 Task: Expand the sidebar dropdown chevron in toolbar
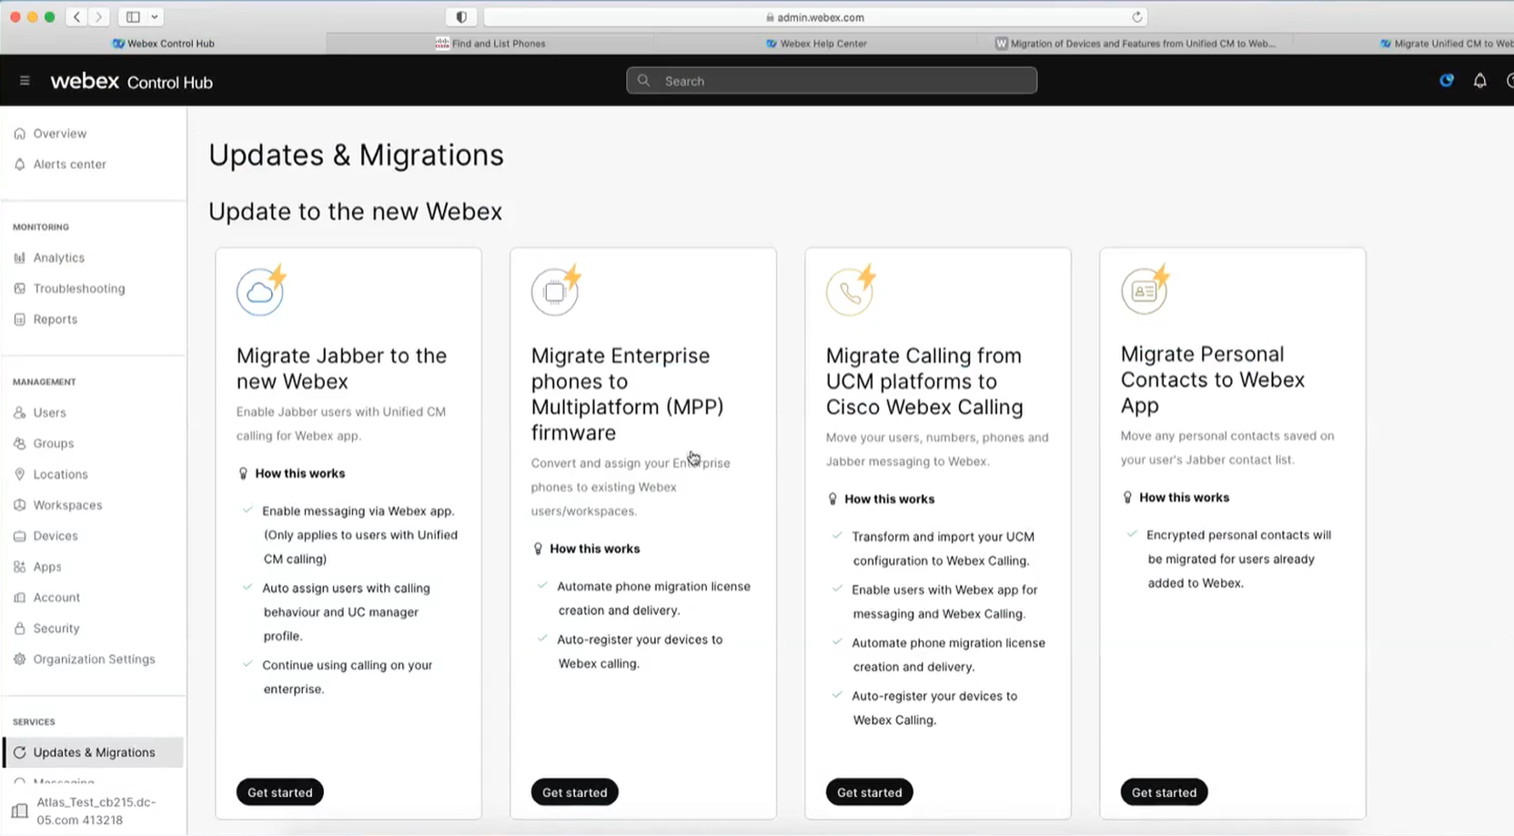point(155,17)
